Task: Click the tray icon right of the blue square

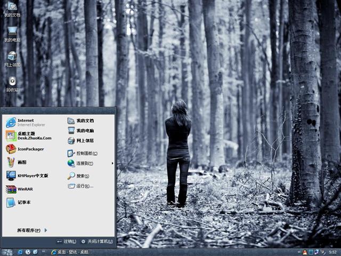Action: tap(316, 252)
